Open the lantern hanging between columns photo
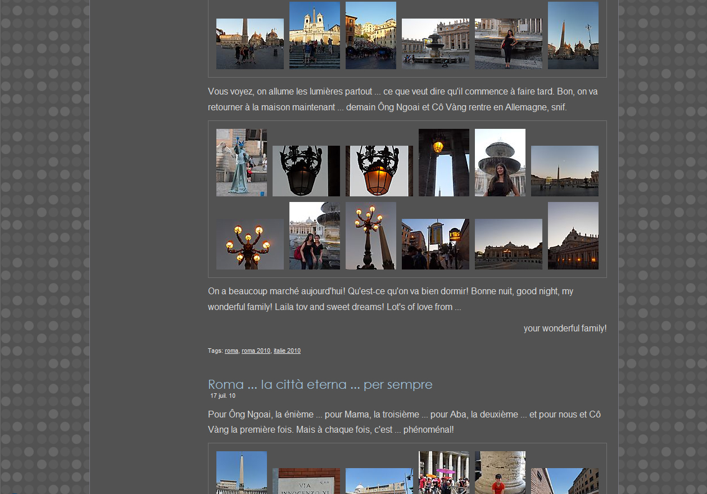707x494 pixels. (x=443, y=163)
